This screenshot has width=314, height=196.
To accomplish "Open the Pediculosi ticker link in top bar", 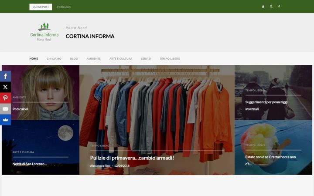I will (x=64, y=7).
